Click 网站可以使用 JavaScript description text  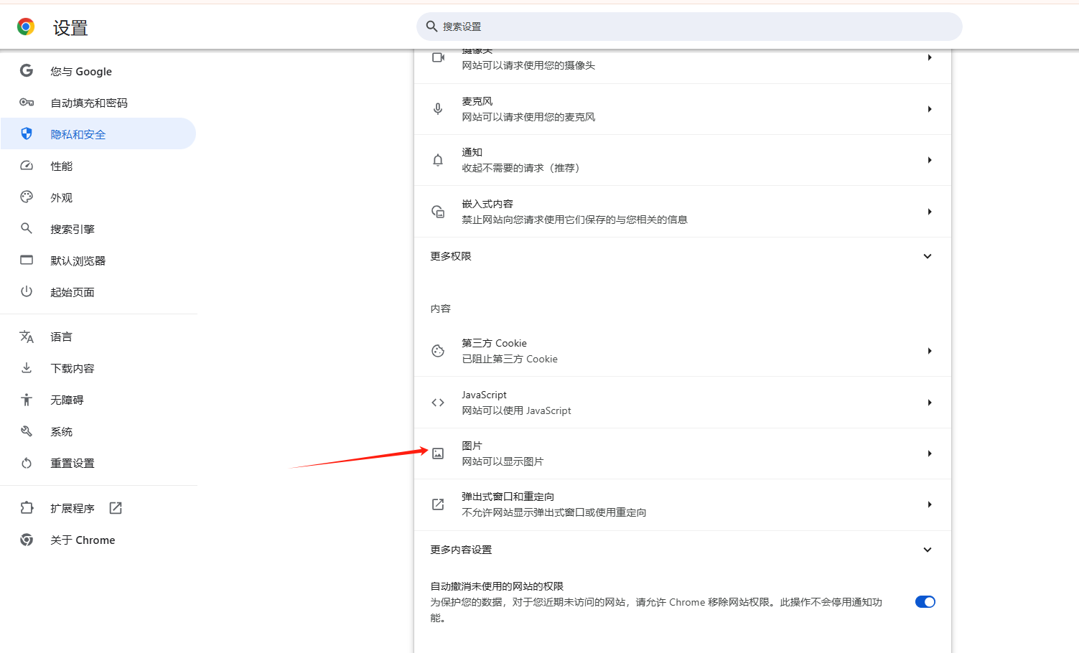click(x=516, y=410)
